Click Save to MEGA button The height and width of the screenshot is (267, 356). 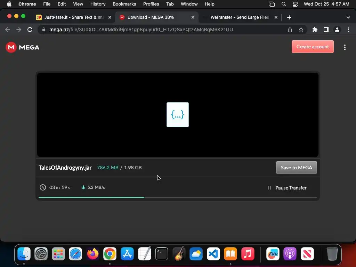[296, 168]
